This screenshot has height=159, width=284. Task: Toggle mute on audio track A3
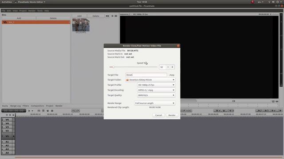point(2,149)
